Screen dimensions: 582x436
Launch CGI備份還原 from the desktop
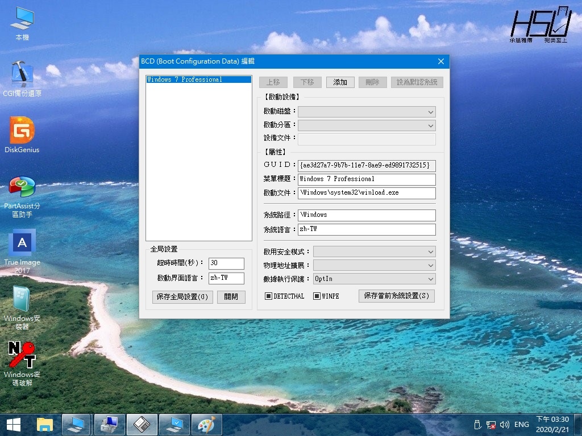coord(22,78)
